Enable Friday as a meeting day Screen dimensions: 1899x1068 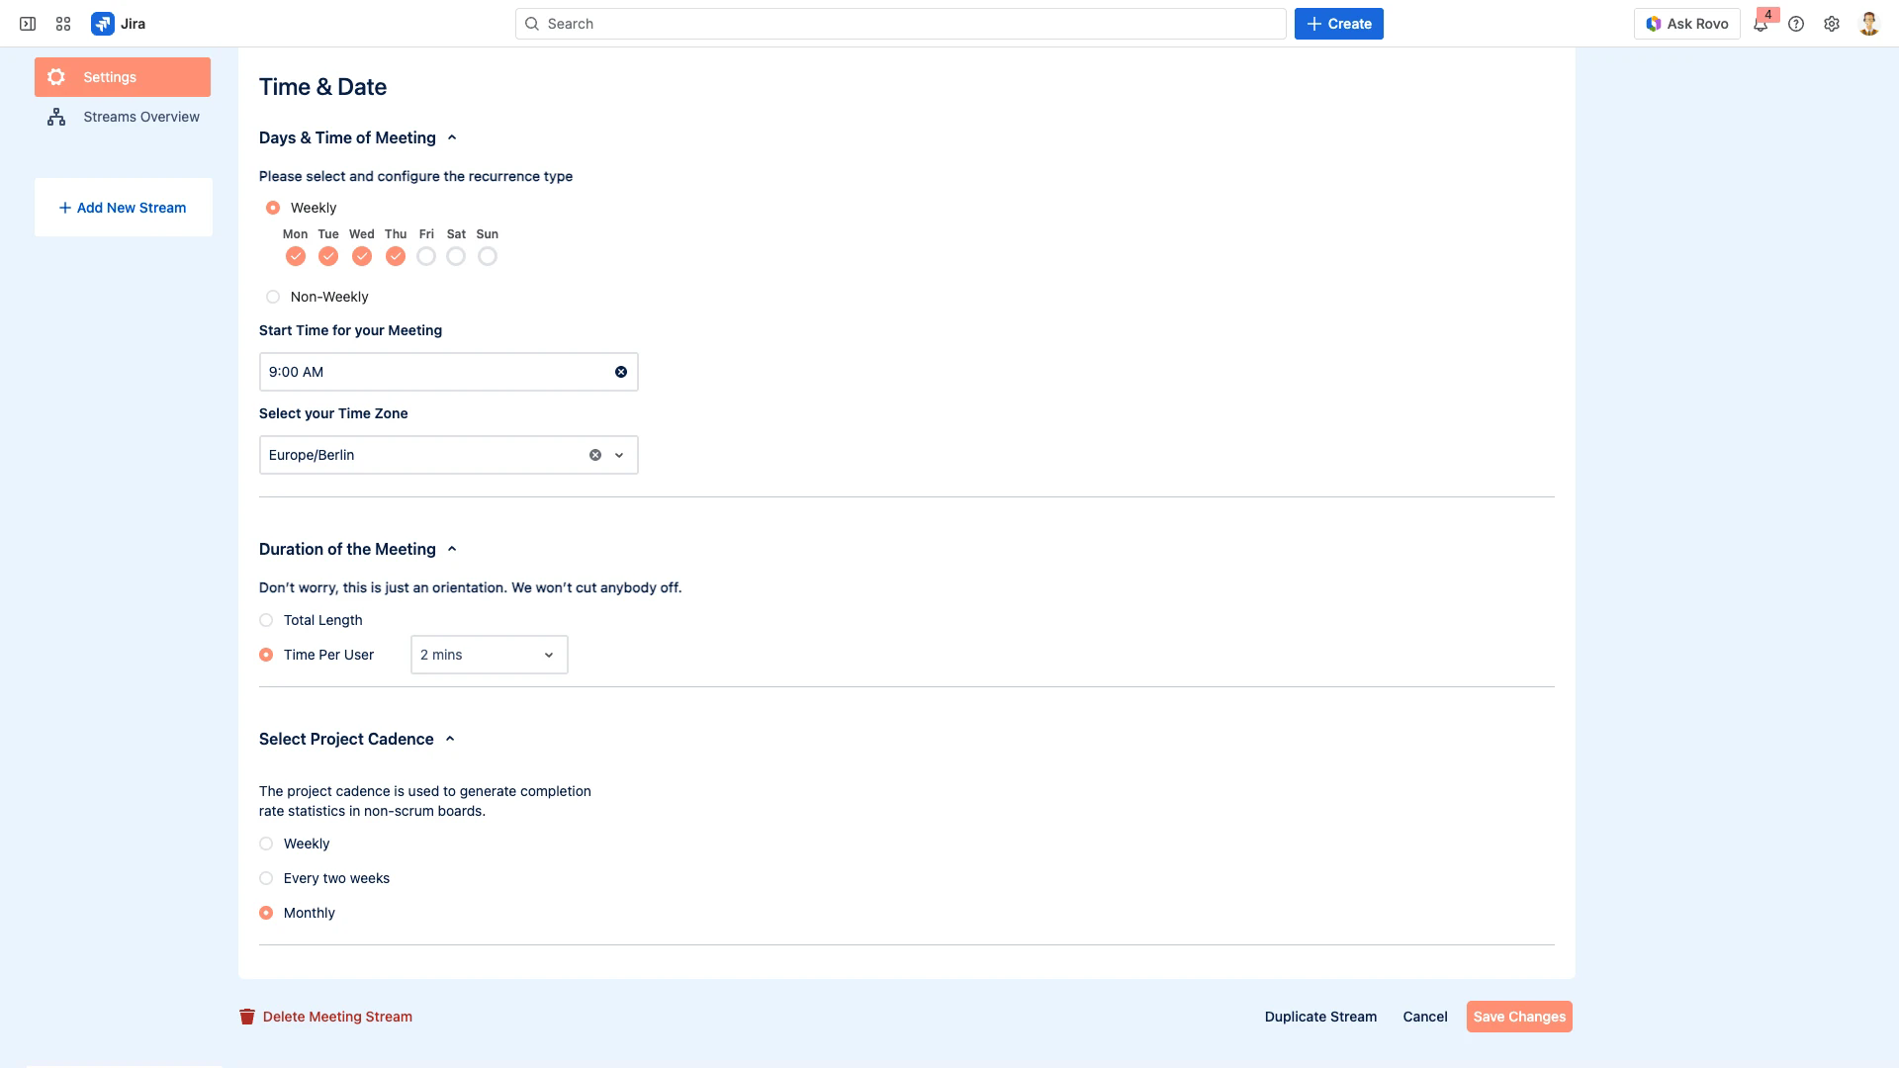pyautogui.click(x=426, y=255)
